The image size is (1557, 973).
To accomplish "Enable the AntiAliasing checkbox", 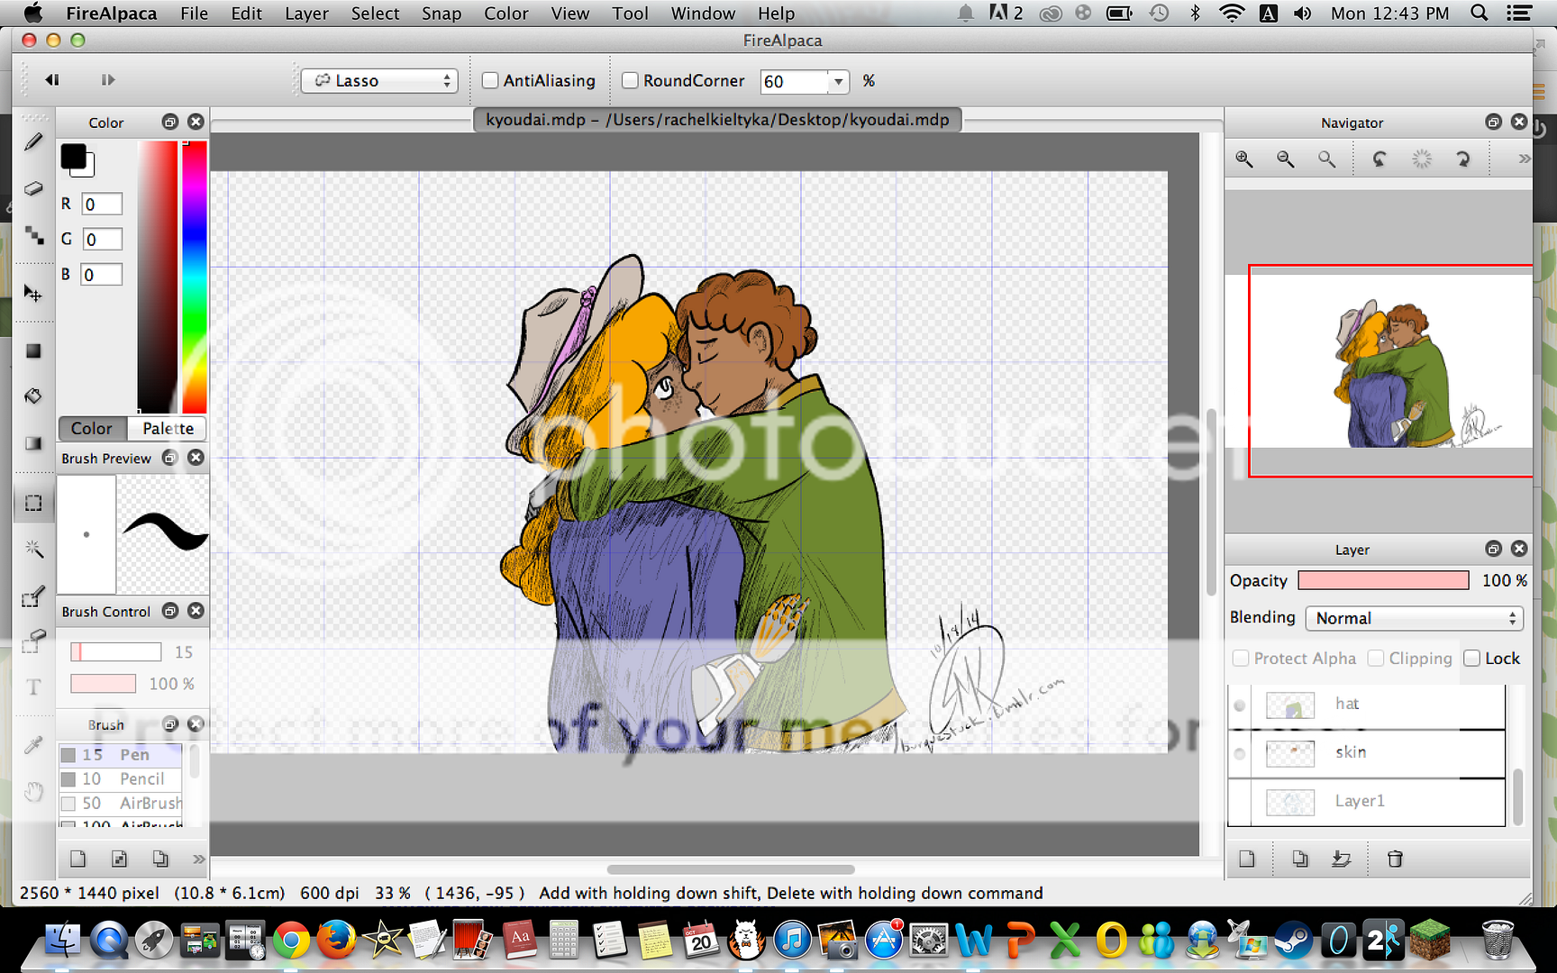I will 490,81.
